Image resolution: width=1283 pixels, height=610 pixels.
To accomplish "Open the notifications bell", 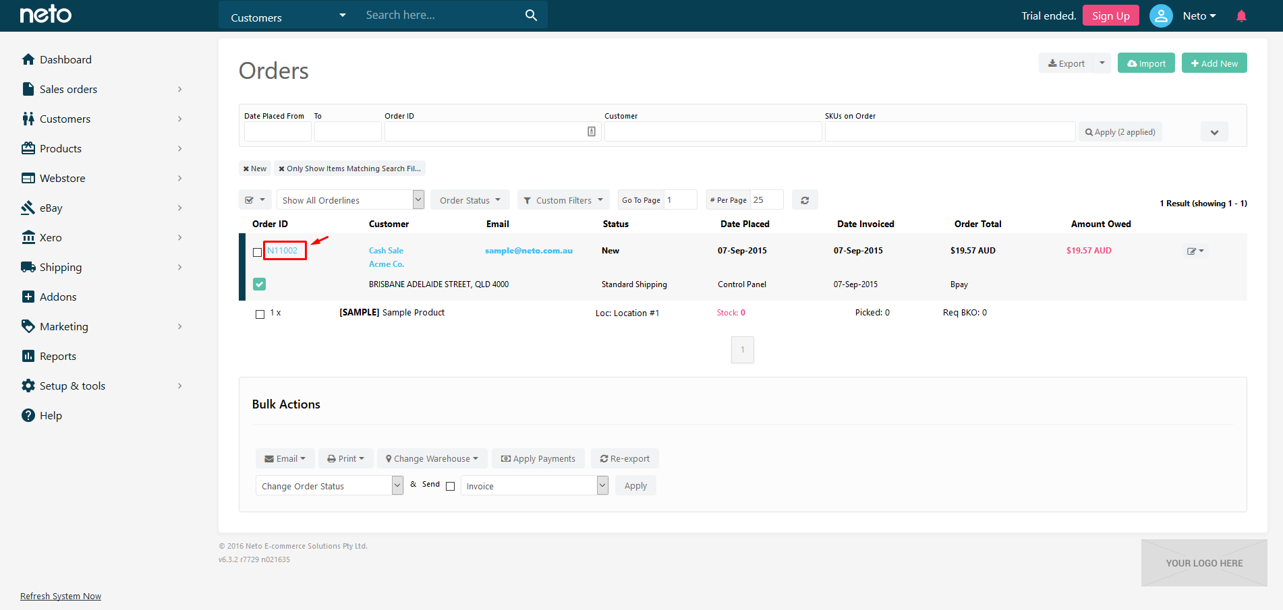I will coord(1241,16).
